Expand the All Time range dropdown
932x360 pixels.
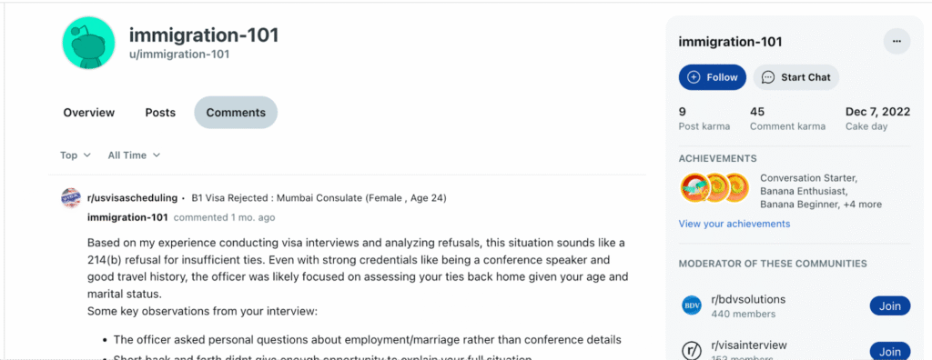pyautogui.click(x=134, y=155)
